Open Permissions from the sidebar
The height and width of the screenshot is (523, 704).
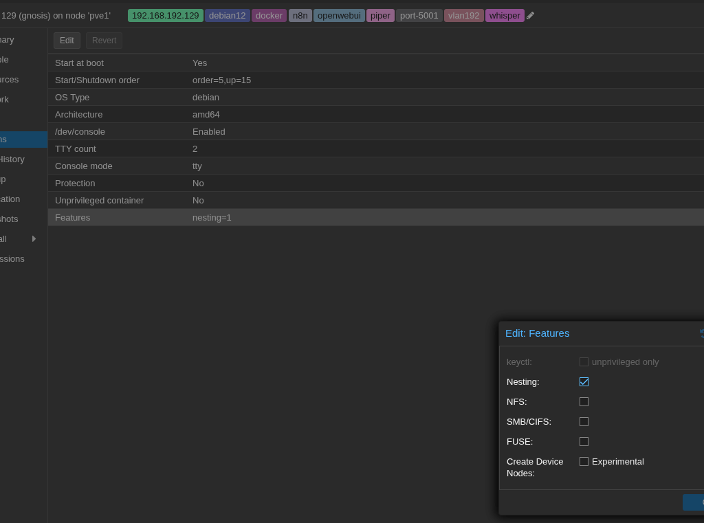point(12,258)
